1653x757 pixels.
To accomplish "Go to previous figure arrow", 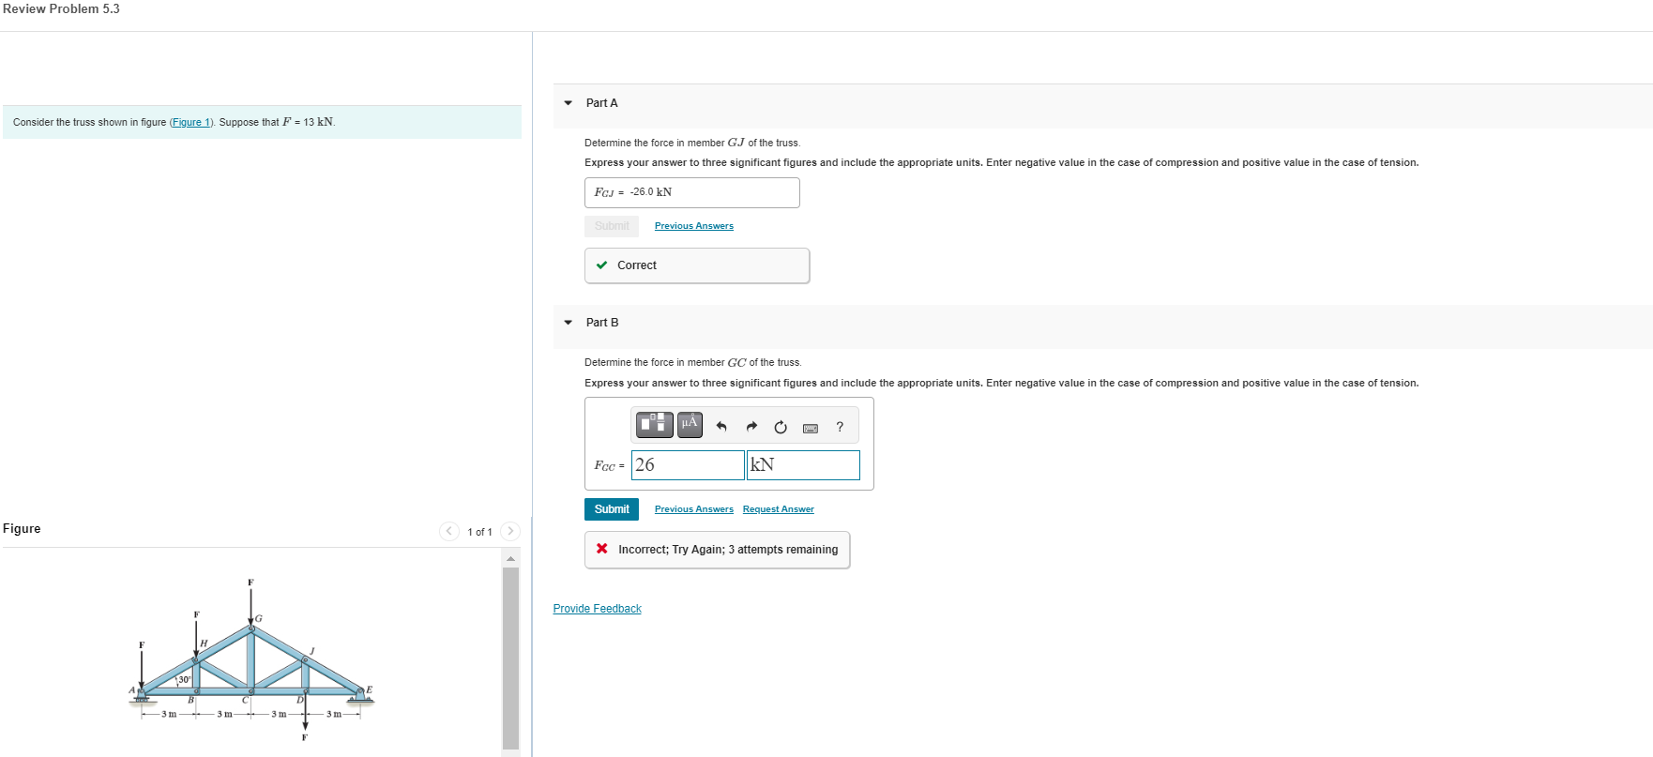I will (x=449, y=531).
